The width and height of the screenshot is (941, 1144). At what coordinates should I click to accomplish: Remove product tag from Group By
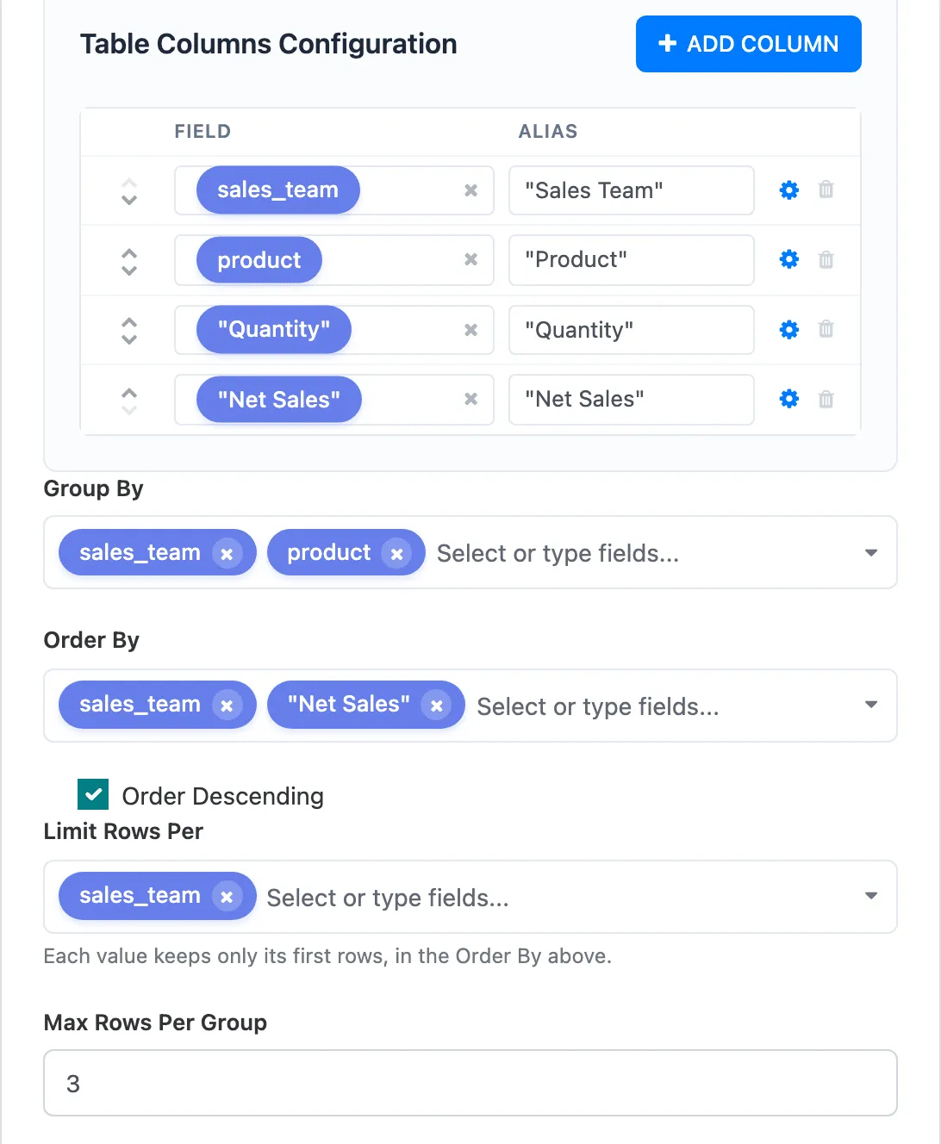(396, 554)
